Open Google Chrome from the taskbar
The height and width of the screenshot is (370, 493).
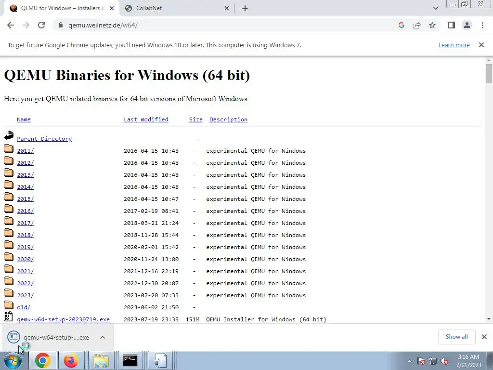click(x=43, y=360)
